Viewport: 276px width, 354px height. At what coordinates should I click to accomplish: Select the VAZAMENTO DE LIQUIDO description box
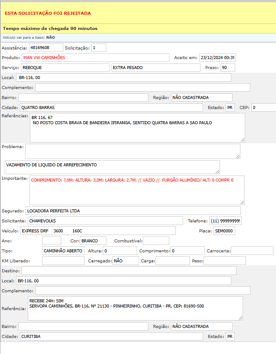tap(112, 167)
